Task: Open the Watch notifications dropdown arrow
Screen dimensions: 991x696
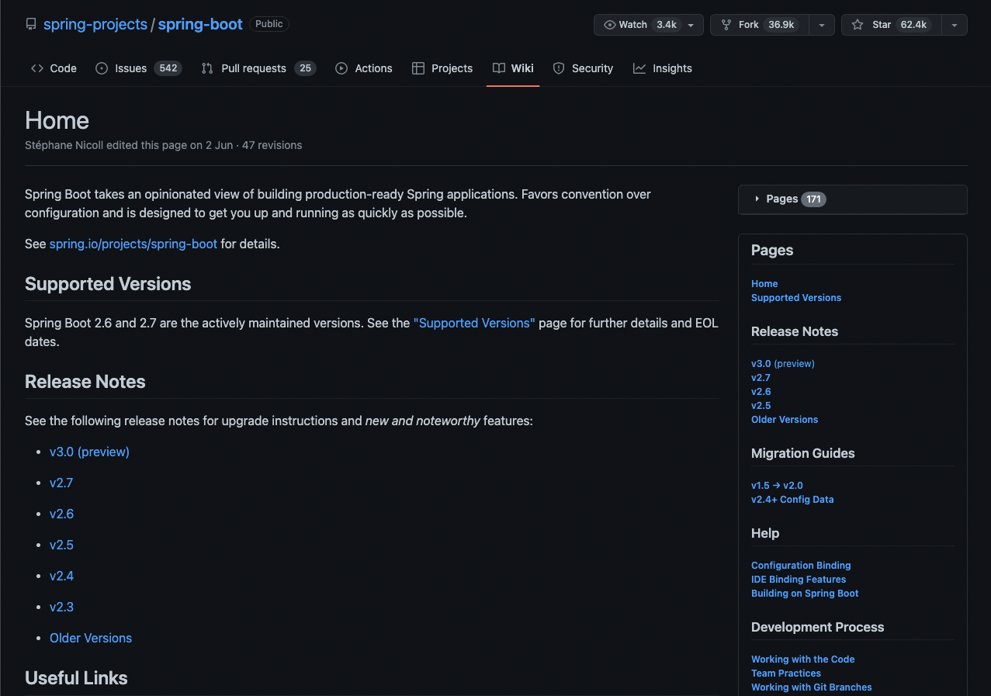Action: click(691, 25)
